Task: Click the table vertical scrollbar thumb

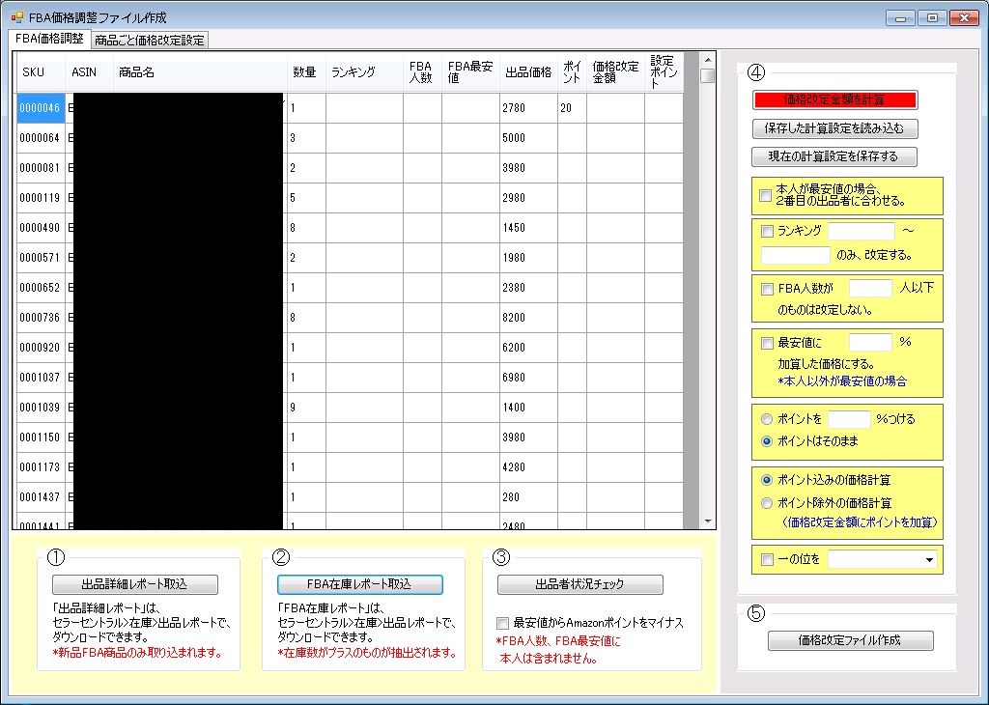Action: 708,75
